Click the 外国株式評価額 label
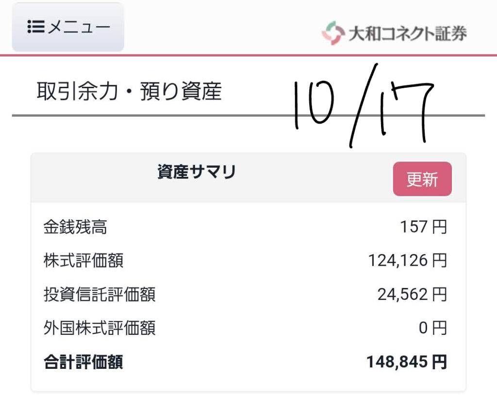497x395 pixels. click(99, 328)
